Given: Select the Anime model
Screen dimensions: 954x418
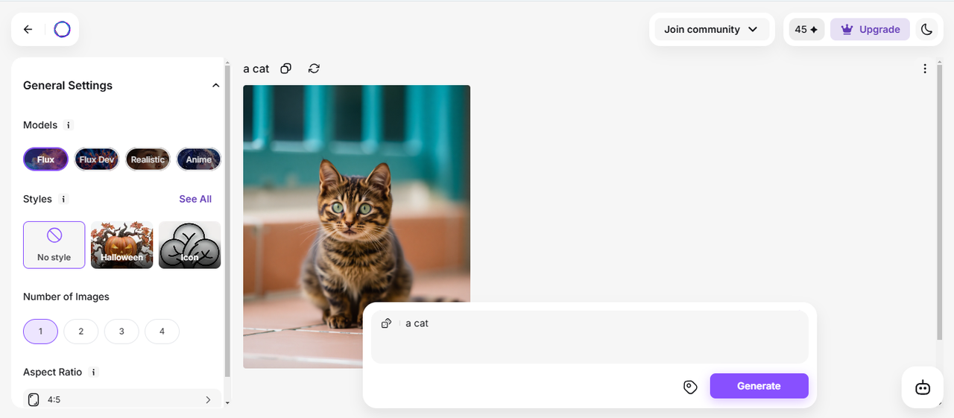Looking at the screenshot, I should [198, 159].
